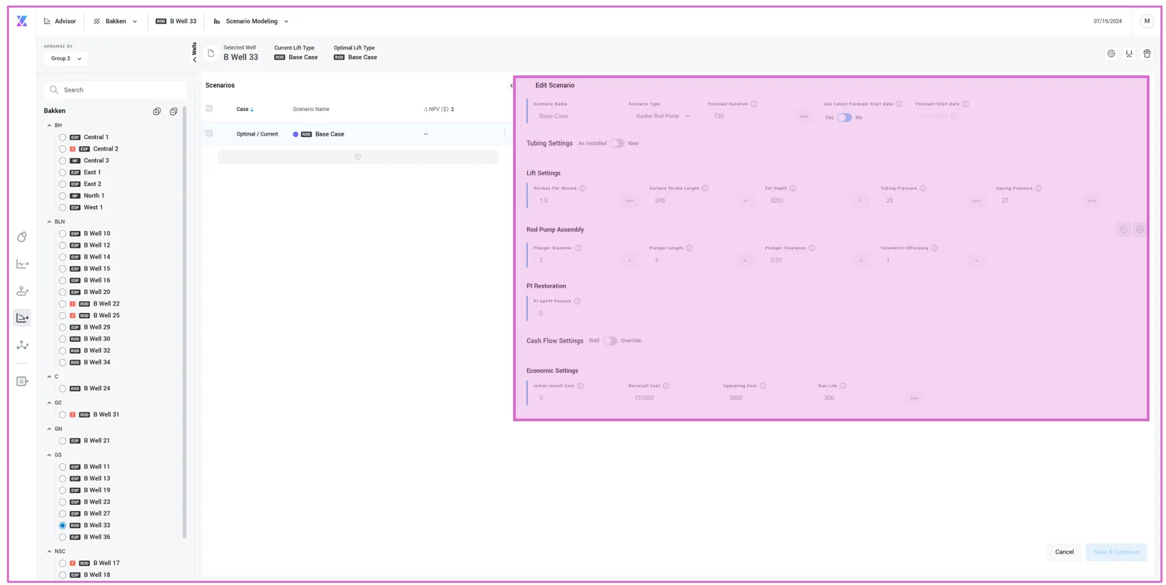Screen dimensions: 1166x585
Task: Click the B Well 33 breadcrumb in top bar
Action: 176,21
